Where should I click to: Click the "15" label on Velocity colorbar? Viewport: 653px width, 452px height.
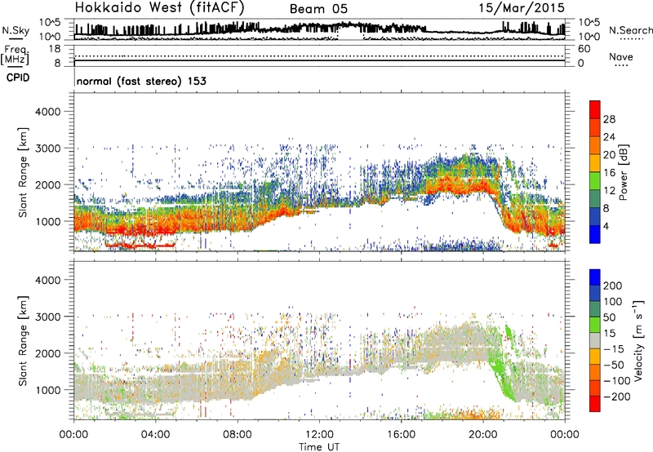[x=609, y=333]
